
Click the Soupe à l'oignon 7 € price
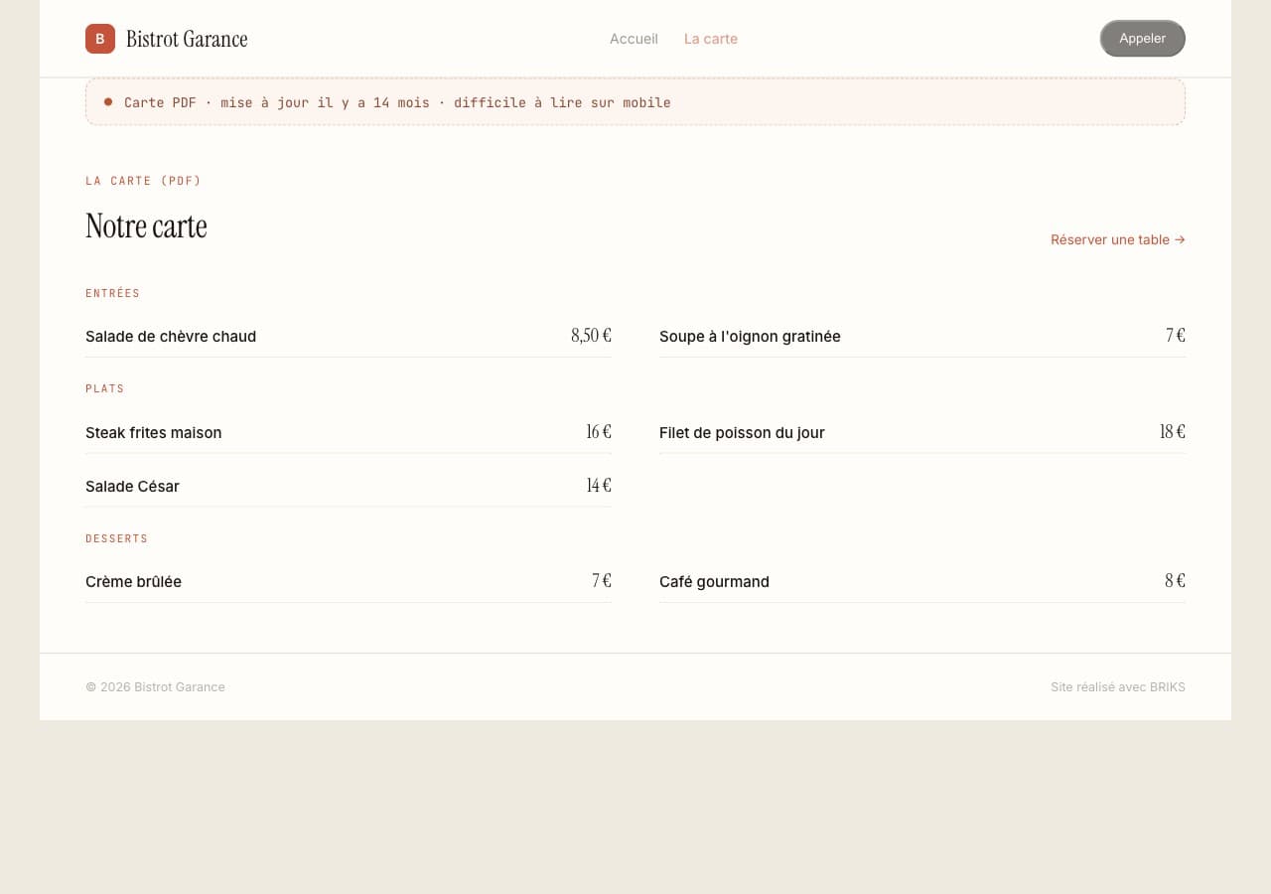tap(1176, 336)
